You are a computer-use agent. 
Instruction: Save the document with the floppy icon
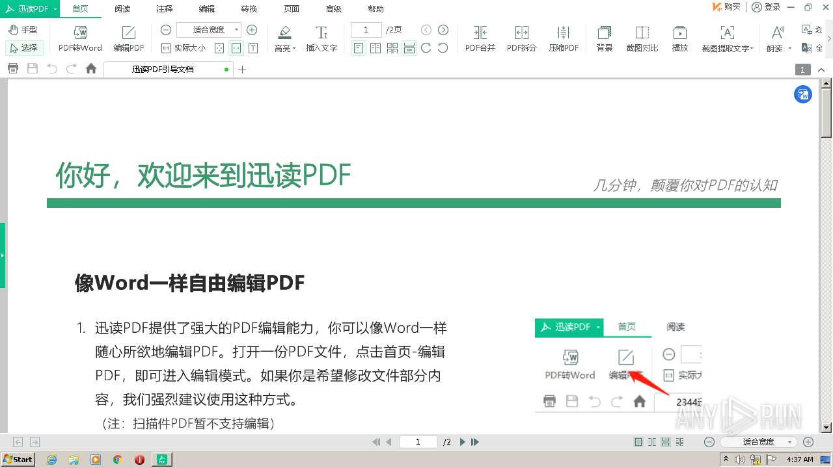tap(32, 69)
